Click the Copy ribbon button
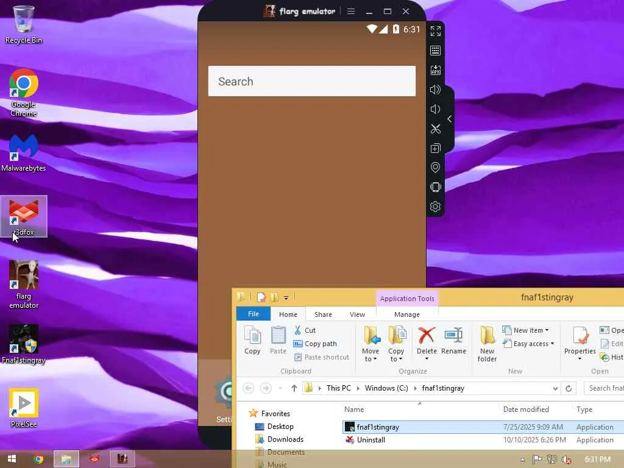 point(252,340)
